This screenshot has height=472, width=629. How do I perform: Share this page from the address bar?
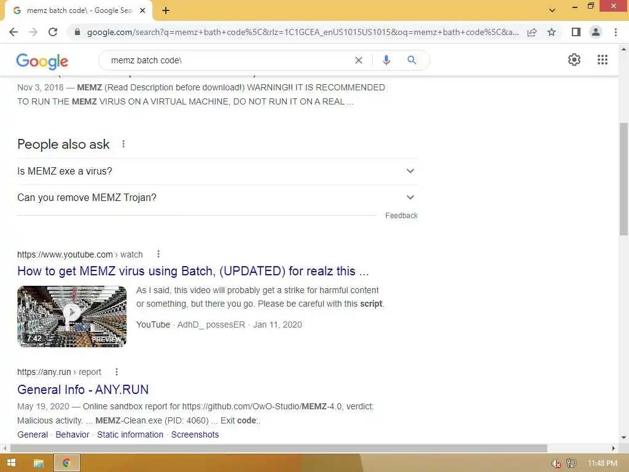point(532,32)
